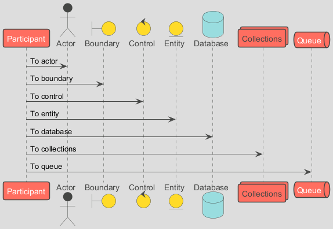333x229 pixels.
Task: Select the top Entity circle icon
Action: (x=176, y=29)
